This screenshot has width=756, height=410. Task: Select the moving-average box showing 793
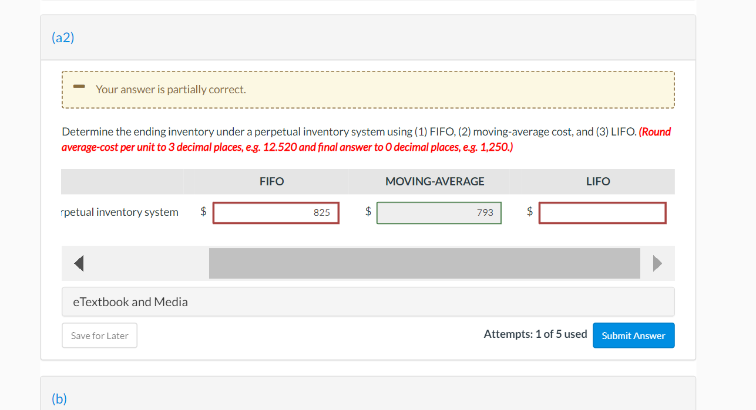[x=439, y=212]
